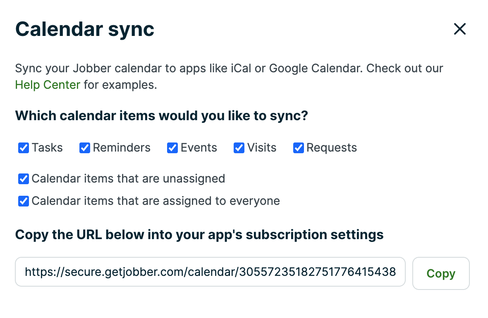This screenshot has height=318, width=488.
Task: Toggle the Events checkbox on
Action: 172,147
